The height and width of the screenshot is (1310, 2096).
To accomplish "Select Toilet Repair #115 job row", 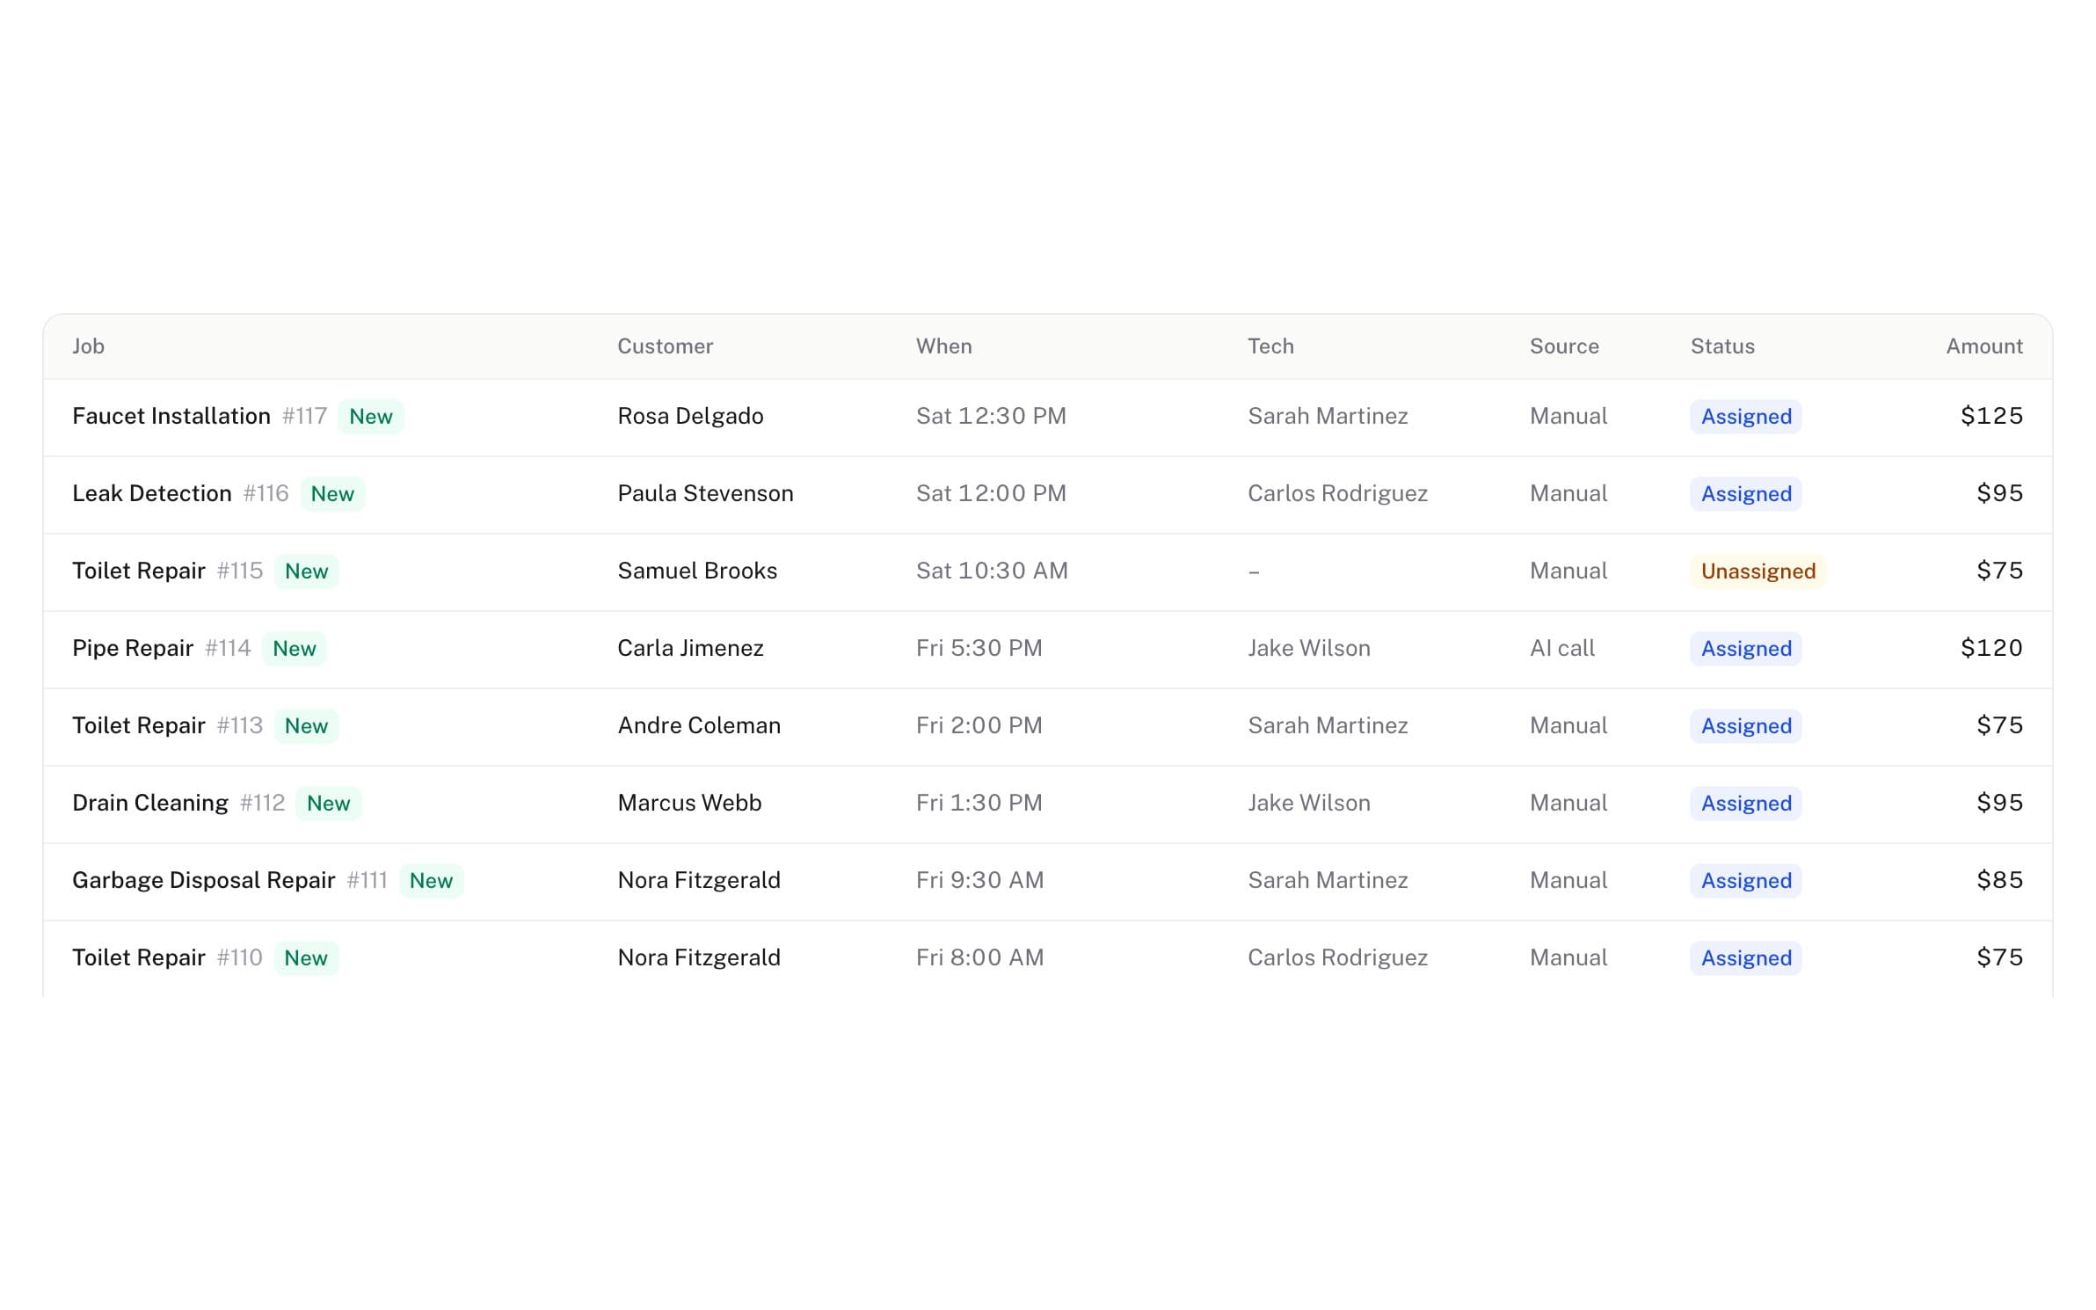I will pyautogui.click(x=1047, y=571).
